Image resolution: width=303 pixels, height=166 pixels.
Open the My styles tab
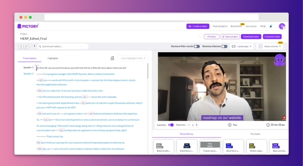255,134
